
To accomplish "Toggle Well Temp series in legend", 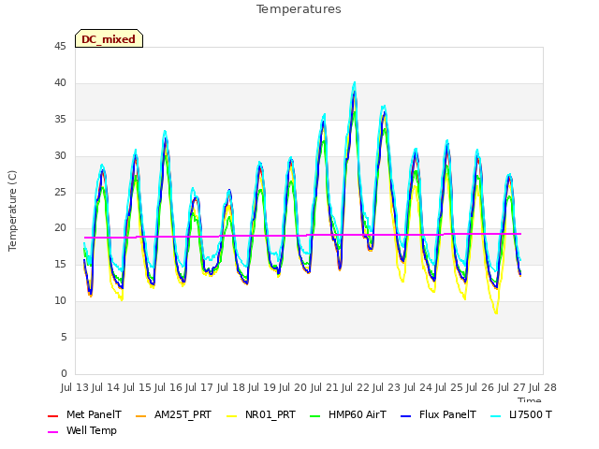I will 82,430.
